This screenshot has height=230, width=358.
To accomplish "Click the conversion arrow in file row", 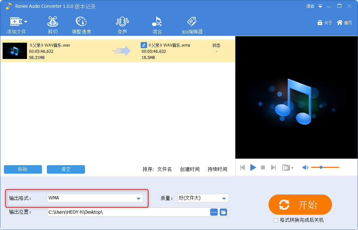I will coord(122,51).
